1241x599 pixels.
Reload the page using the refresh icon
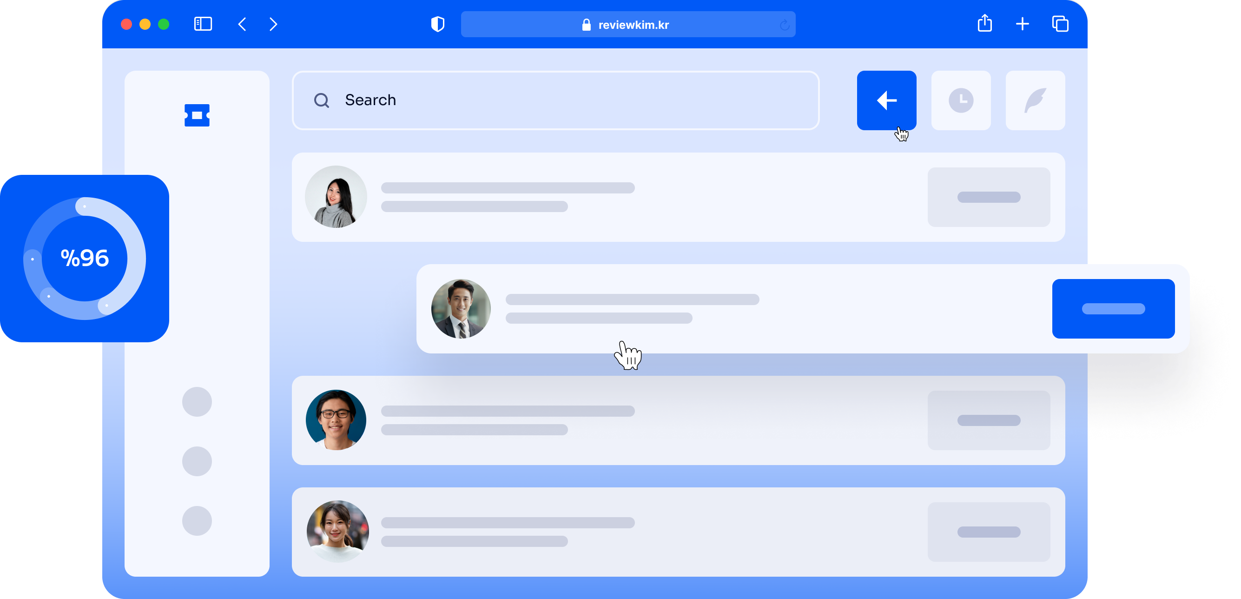click(x=784, y=25)
